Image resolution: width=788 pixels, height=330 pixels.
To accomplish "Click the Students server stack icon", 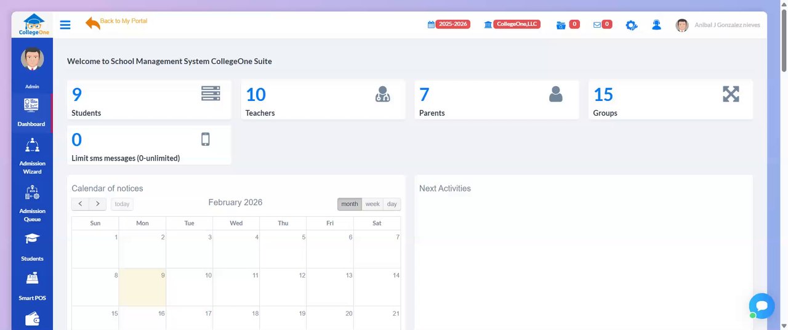I will 211,94.
